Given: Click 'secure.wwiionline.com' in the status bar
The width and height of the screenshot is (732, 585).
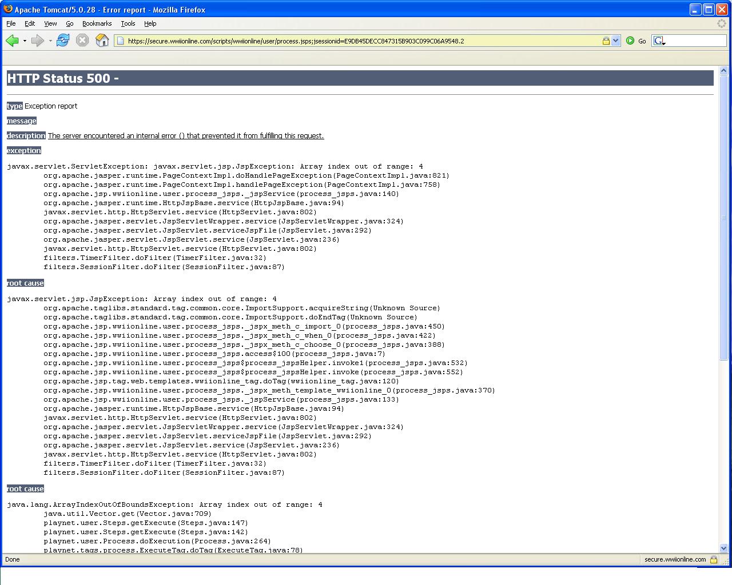Looking at the screenshot, I should (x=675, y=560).
